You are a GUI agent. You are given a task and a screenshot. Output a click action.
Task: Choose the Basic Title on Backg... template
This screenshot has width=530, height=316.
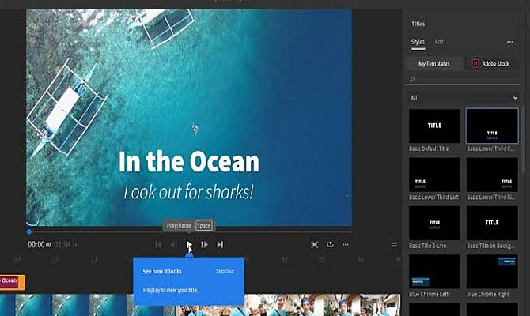[x=492, y=223]
